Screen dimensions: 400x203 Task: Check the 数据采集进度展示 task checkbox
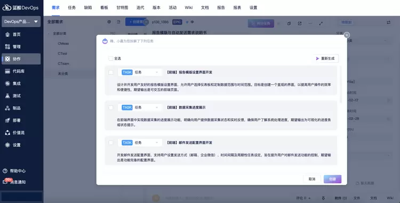111,107
